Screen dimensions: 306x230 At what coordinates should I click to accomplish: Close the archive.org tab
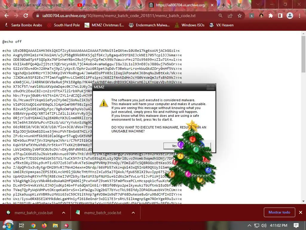212,5
